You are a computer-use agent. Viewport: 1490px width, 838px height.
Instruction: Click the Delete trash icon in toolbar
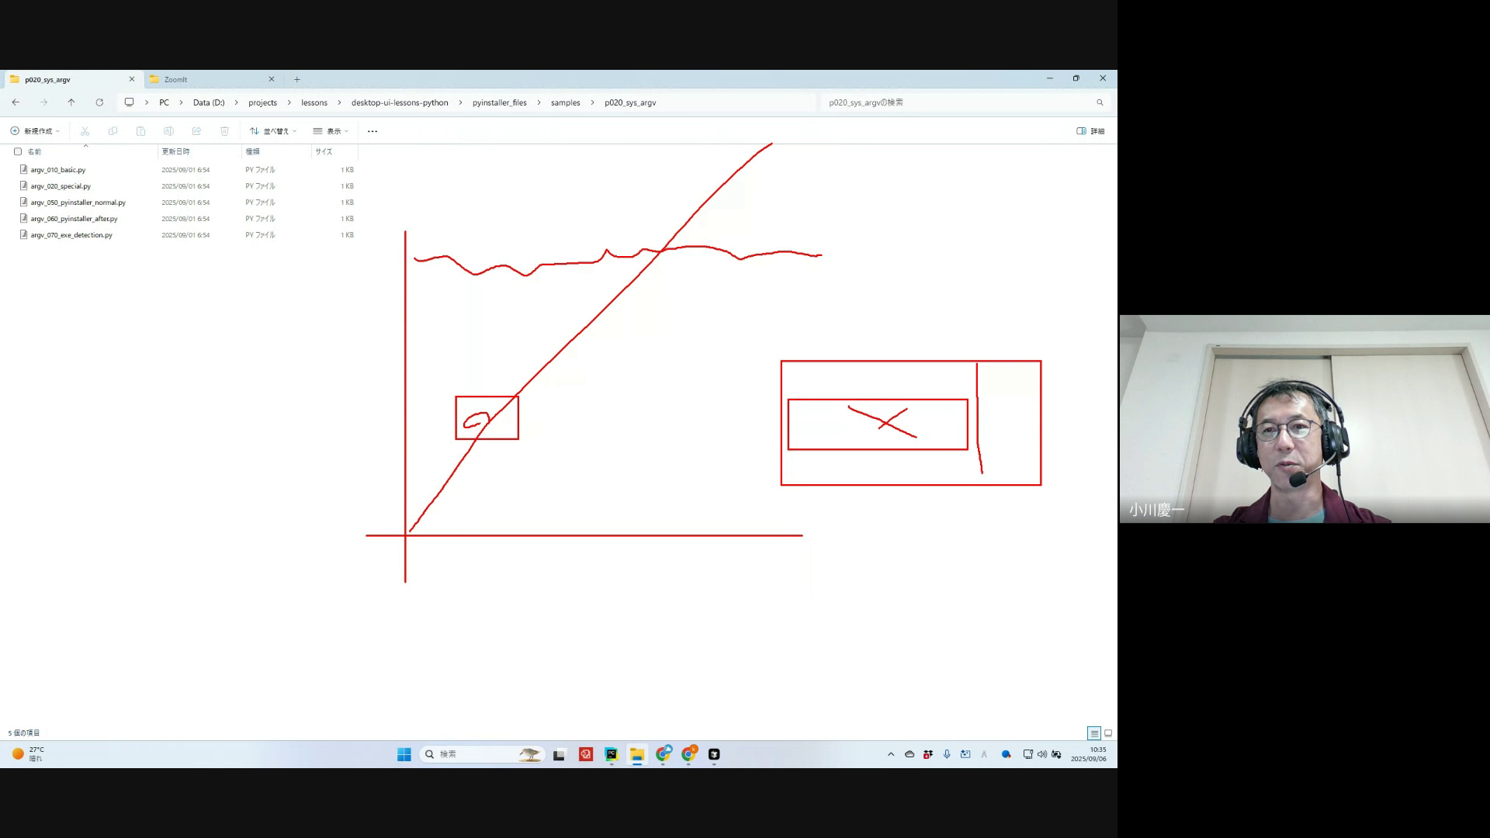click(x=224, y=131)
